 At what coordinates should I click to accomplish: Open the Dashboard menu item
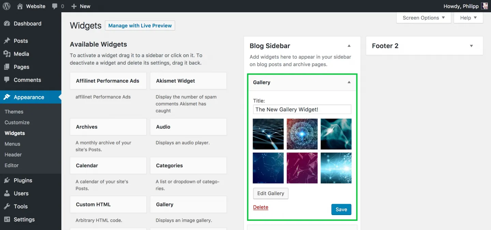point(31,24)
